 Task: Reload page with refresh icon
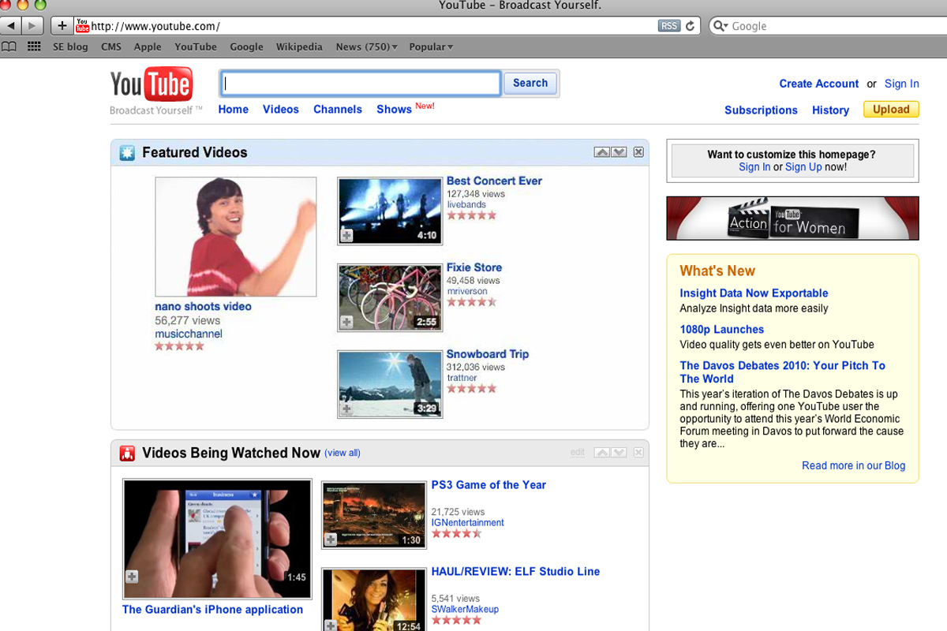[691, 26]
